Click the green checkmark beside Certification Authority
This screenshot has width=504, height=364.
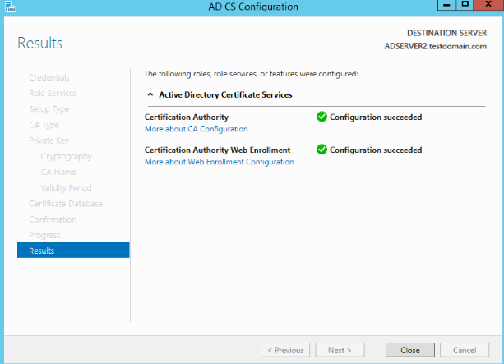pos(321,117)
